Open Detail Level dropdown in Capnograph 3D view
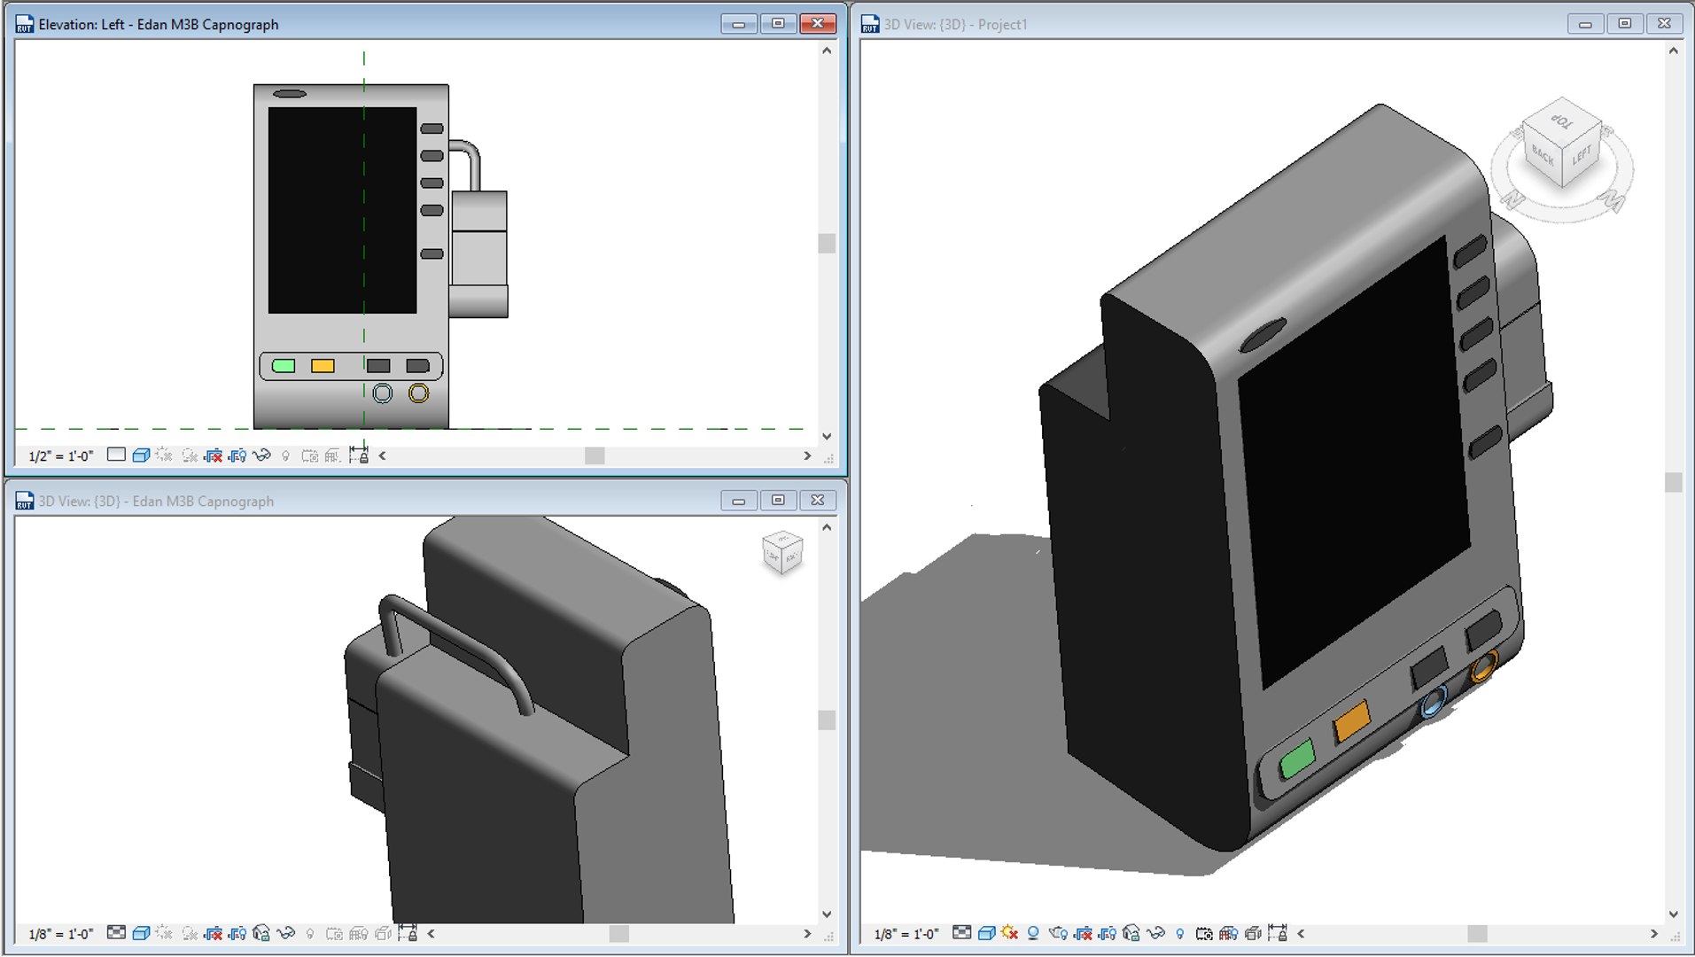 point(116,932)
